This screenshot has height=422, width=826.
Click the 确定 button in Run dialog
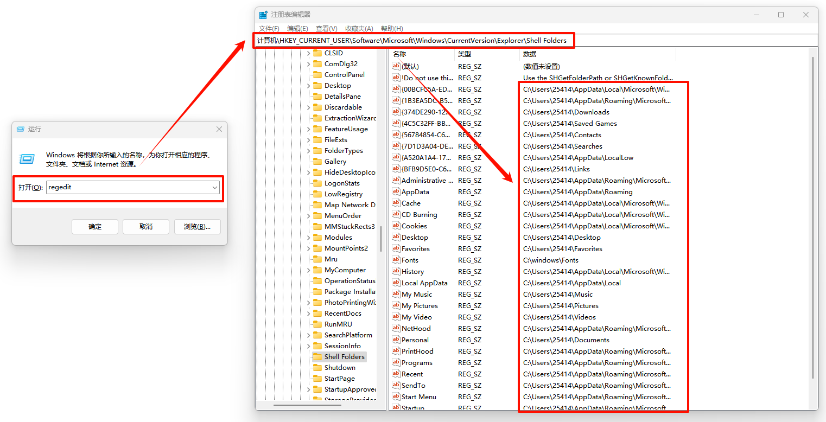click(x=95, y=227)
